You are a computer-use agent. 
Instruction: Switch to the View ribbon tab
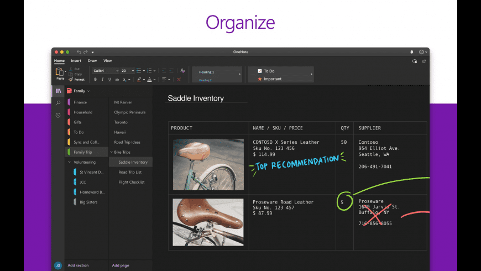(108, 61)
